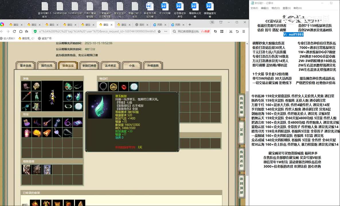Image resolution: width=340 pixels, height=206 pixels.
Task: Open 编辑(E) menu in Notepad
Action: point(265,8)
